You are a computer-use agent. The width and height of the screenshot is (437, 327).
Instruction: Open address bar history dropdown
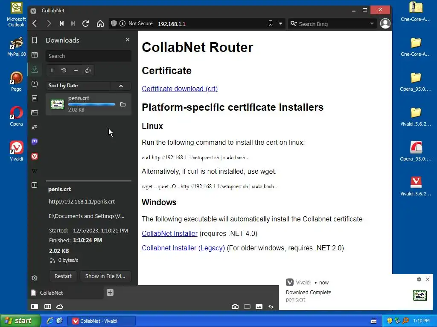[x=280, y=24]
